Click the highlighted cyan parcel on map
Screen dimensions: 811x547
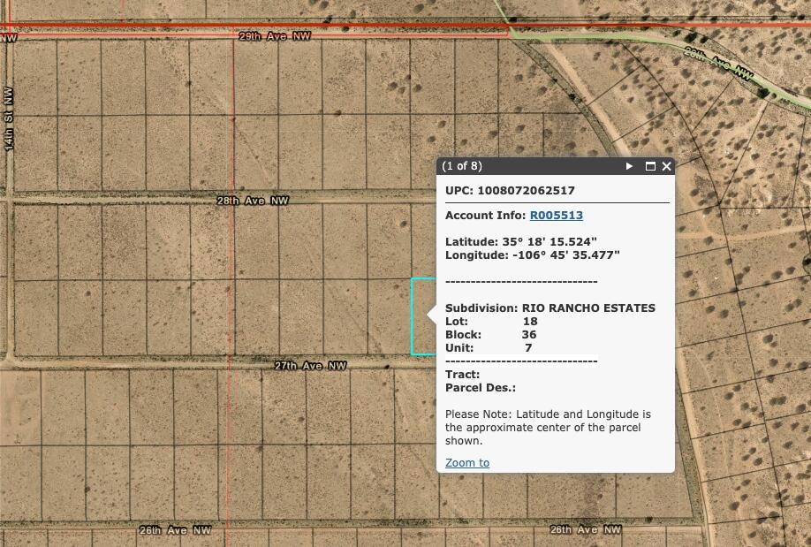[423, 316]
